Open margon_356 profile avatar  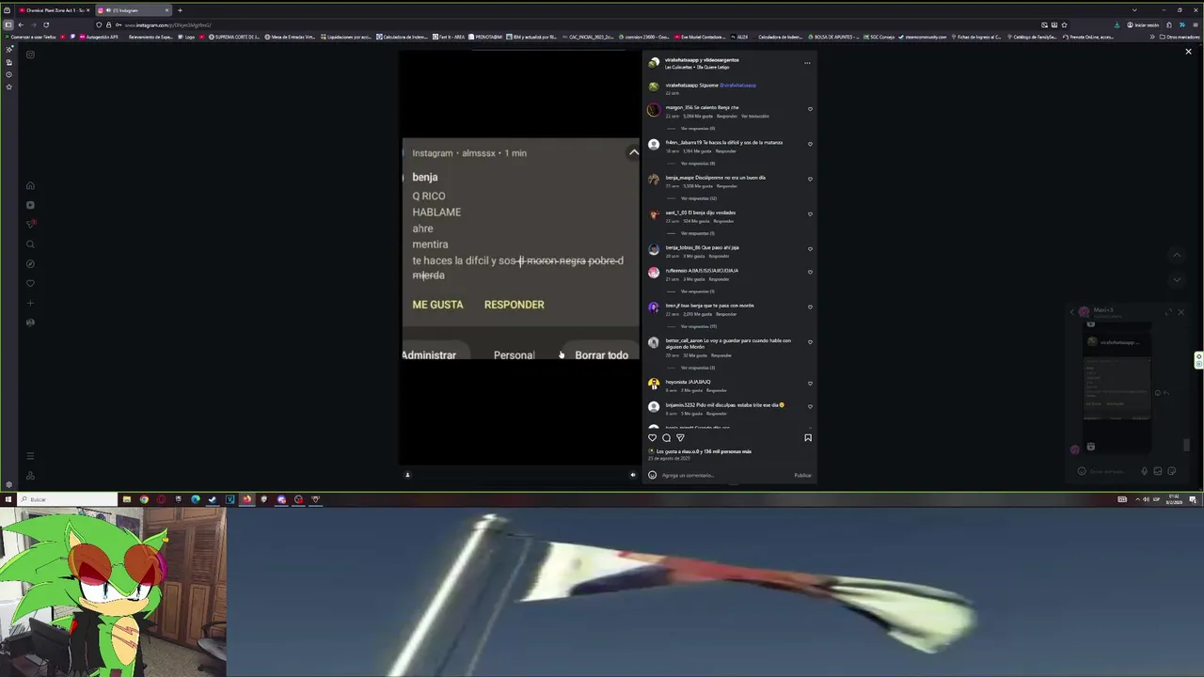pos(654,110)
